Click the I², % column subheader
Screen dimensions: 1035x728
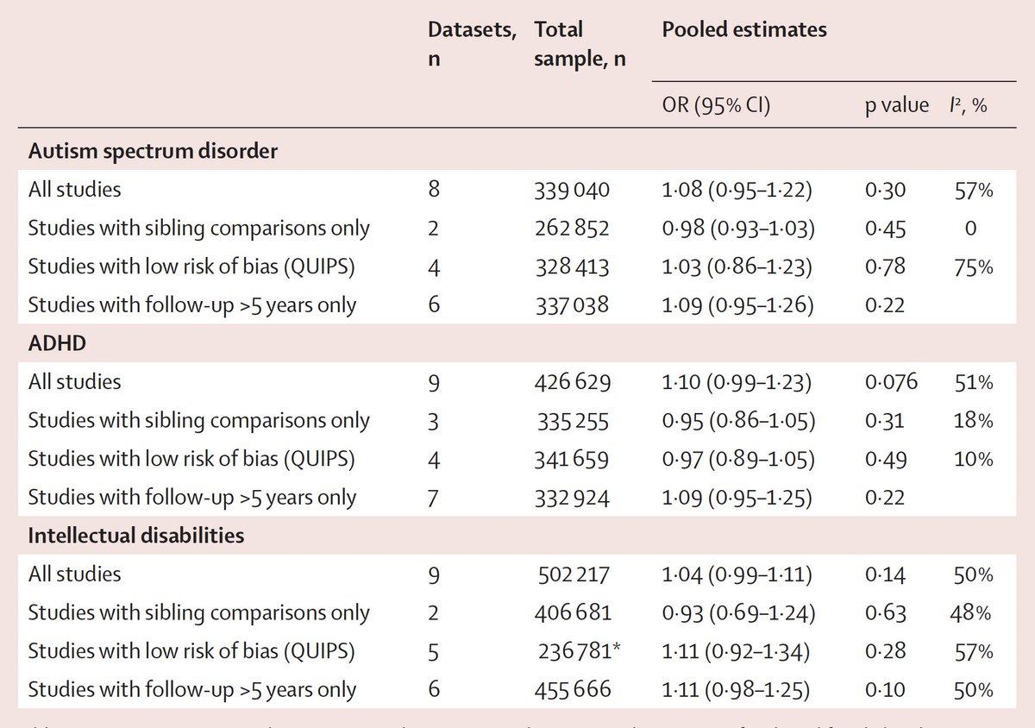click(968, 105)
